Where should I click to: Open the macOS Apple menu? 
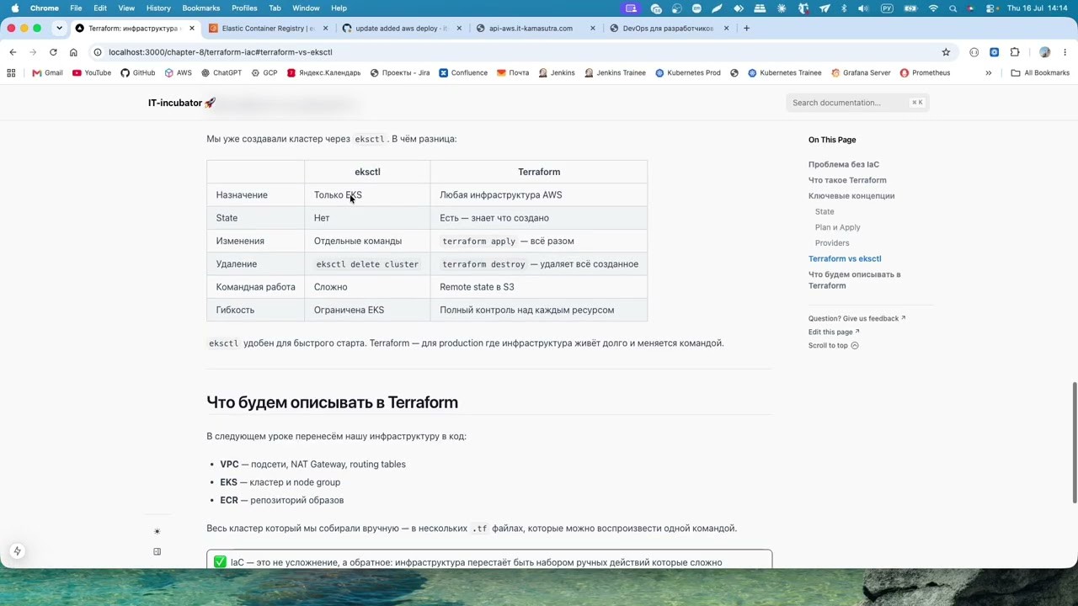tap(15, 8)
